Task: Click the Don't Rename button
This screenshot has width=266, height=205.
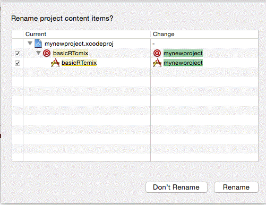Action: tap(176, 187)
